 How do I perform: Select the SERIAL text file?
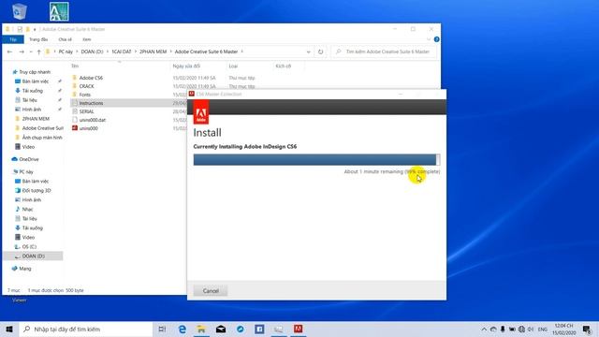point(86,111)
